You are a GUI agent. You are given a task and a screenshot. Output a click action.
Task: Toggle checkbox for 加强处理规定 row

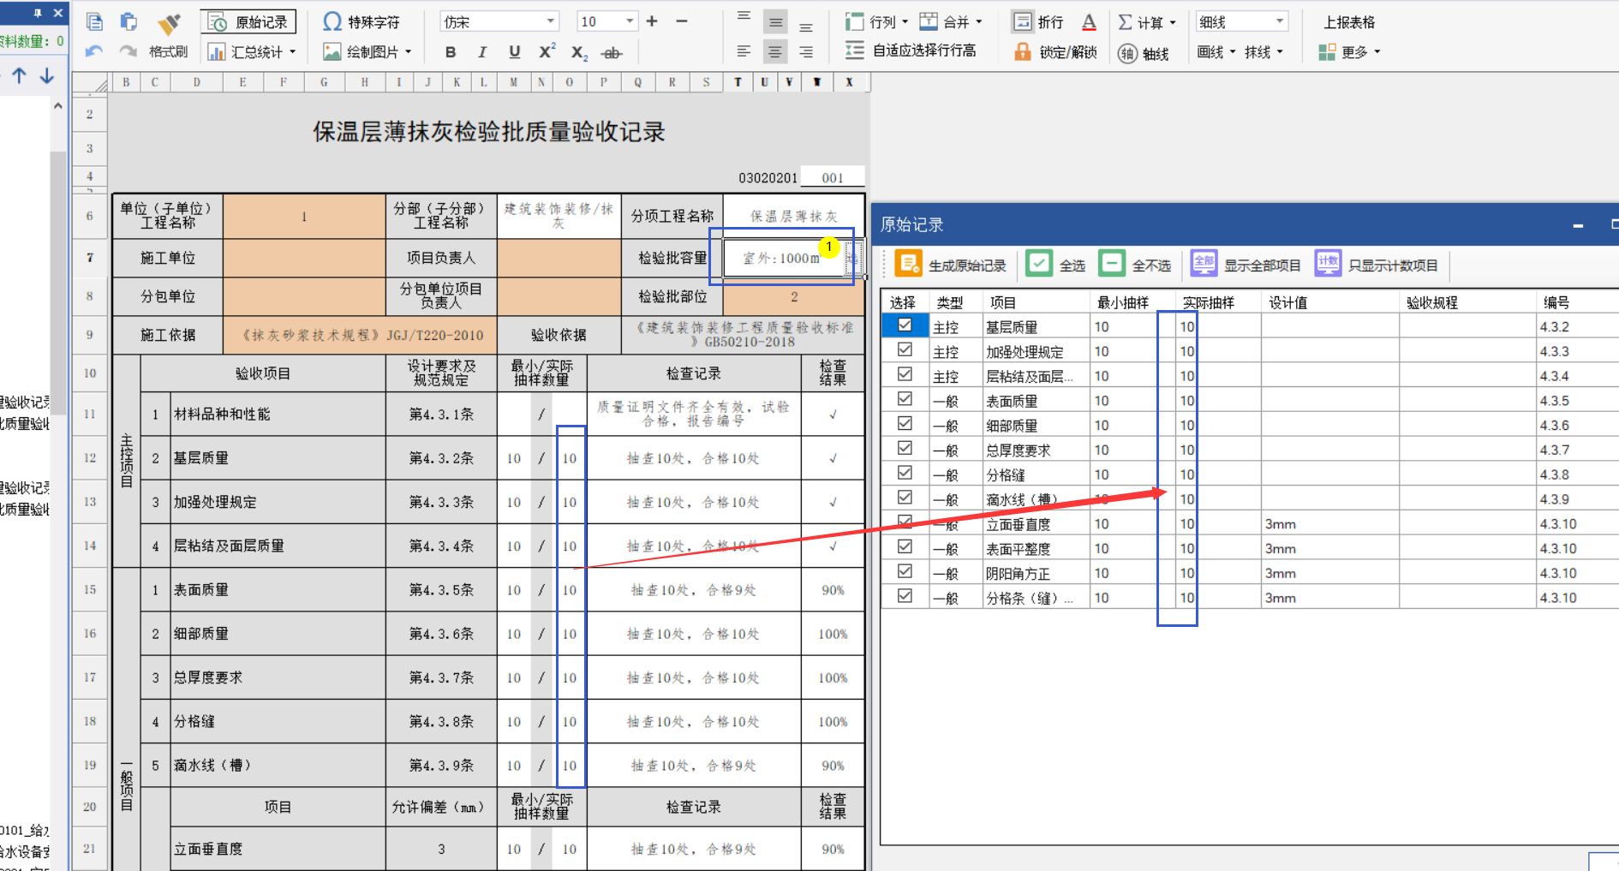coord(905,350)
